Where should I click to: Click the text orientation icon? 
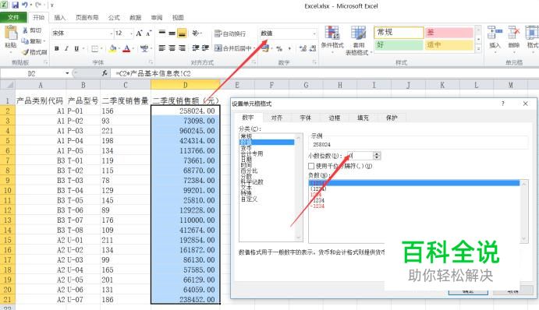(196, 33)
